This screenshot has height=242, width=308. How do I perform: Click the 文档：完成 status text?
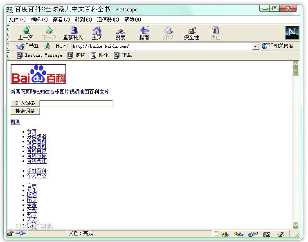81,233
